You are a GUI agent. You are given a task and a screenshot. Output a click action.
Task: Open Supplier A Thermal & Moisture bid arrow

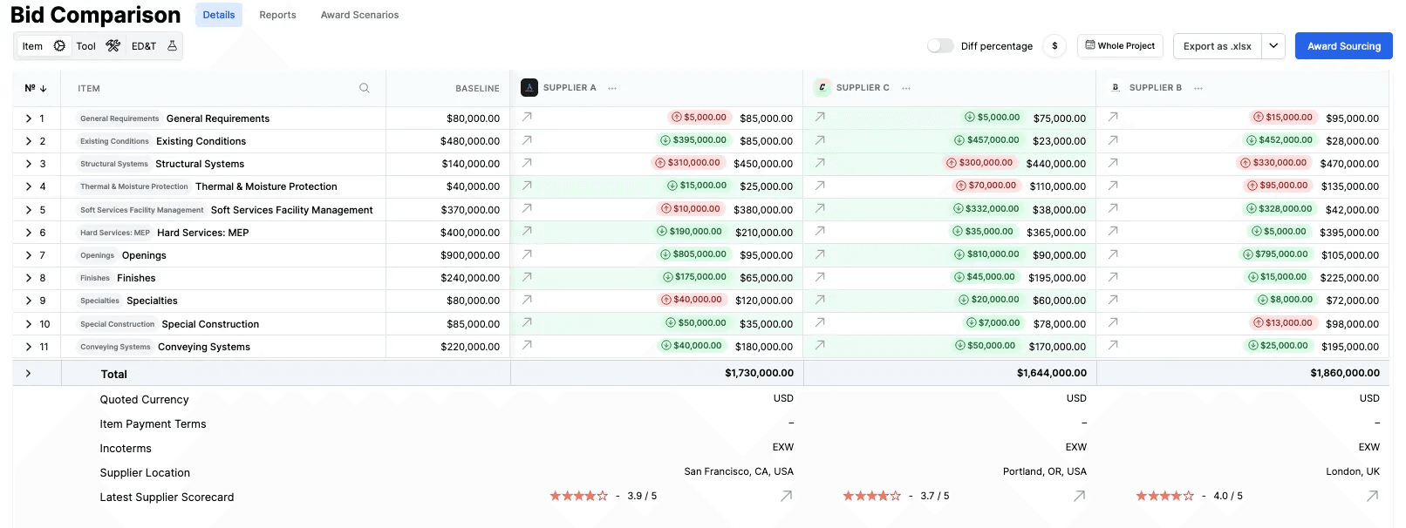point(527,186)
